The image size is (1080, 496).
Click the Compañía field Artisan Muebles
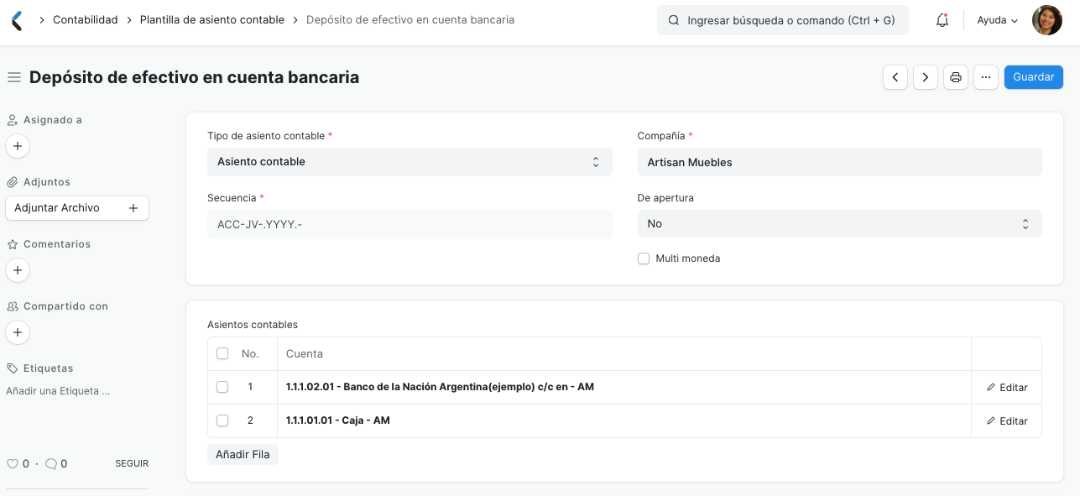(x=839, y=163)
